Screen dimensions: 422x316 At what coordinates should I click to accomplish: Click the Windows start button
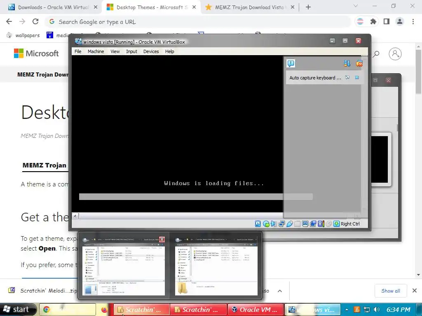click(18, 309)
